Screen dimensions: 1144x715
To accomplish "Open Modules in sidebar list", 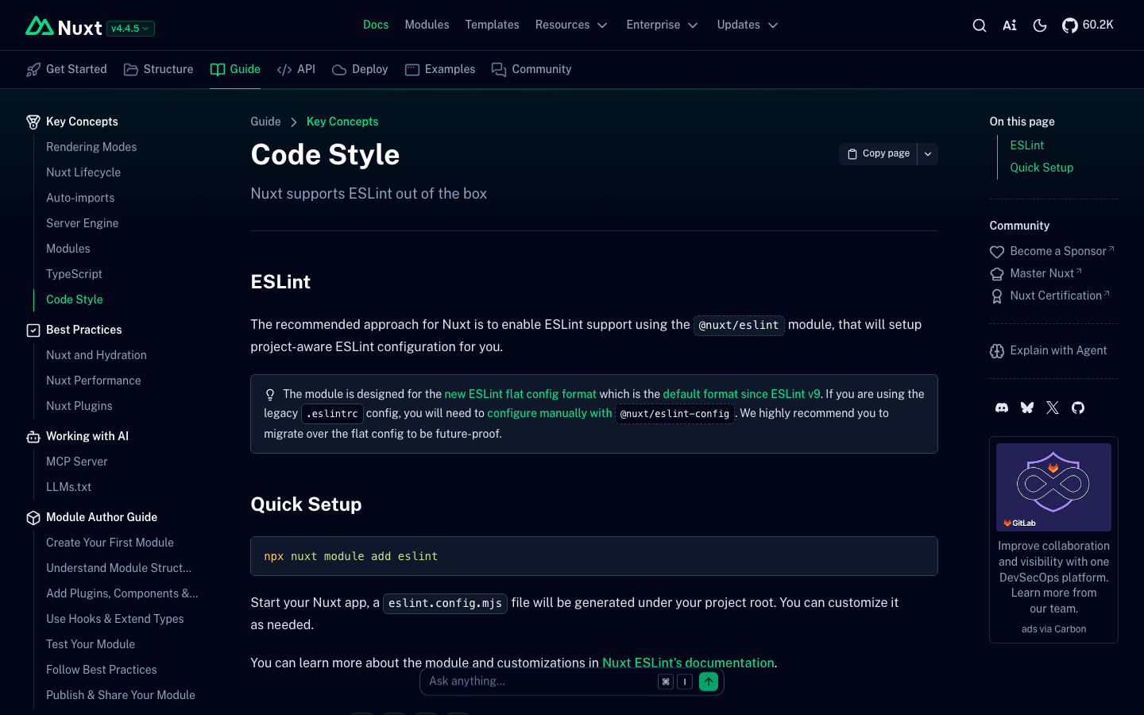I will 68,249.
